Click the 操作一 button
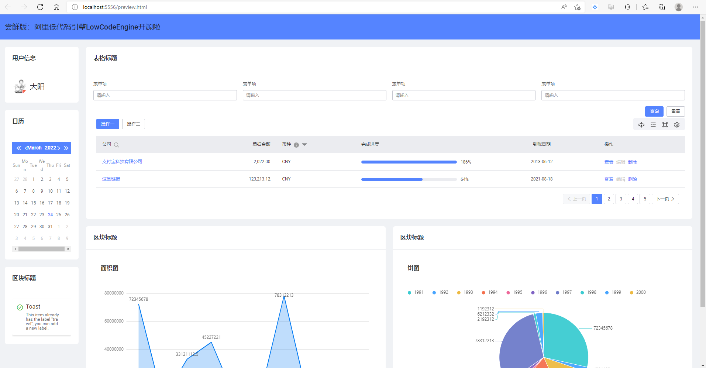 pos(108,124)
